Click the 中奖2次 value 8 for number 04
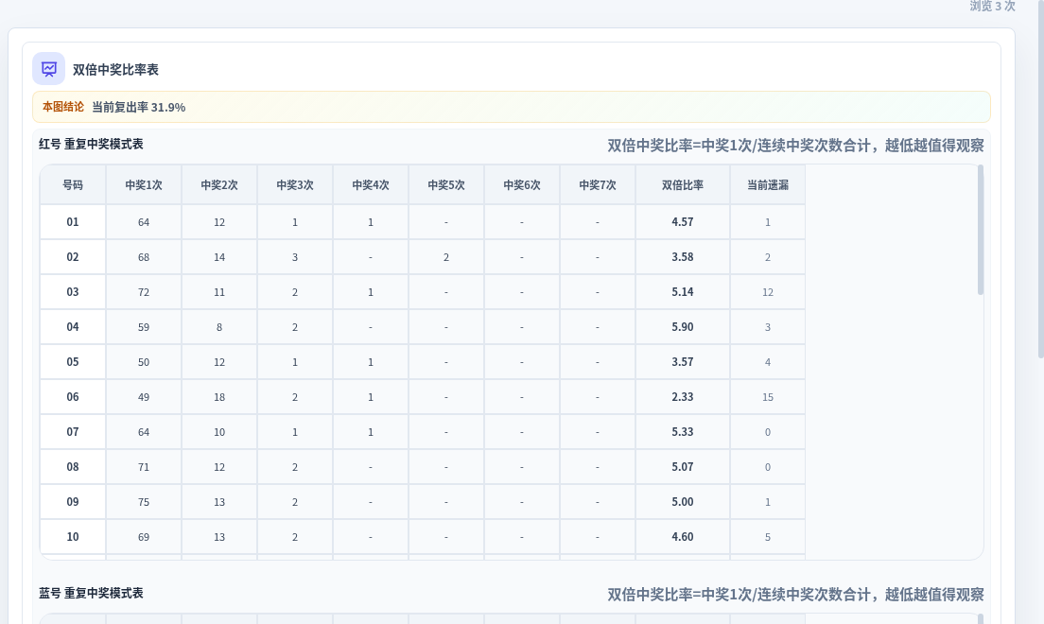 pos(219,327)
